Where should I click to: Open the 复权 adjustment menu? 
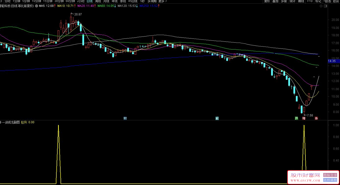267,1
